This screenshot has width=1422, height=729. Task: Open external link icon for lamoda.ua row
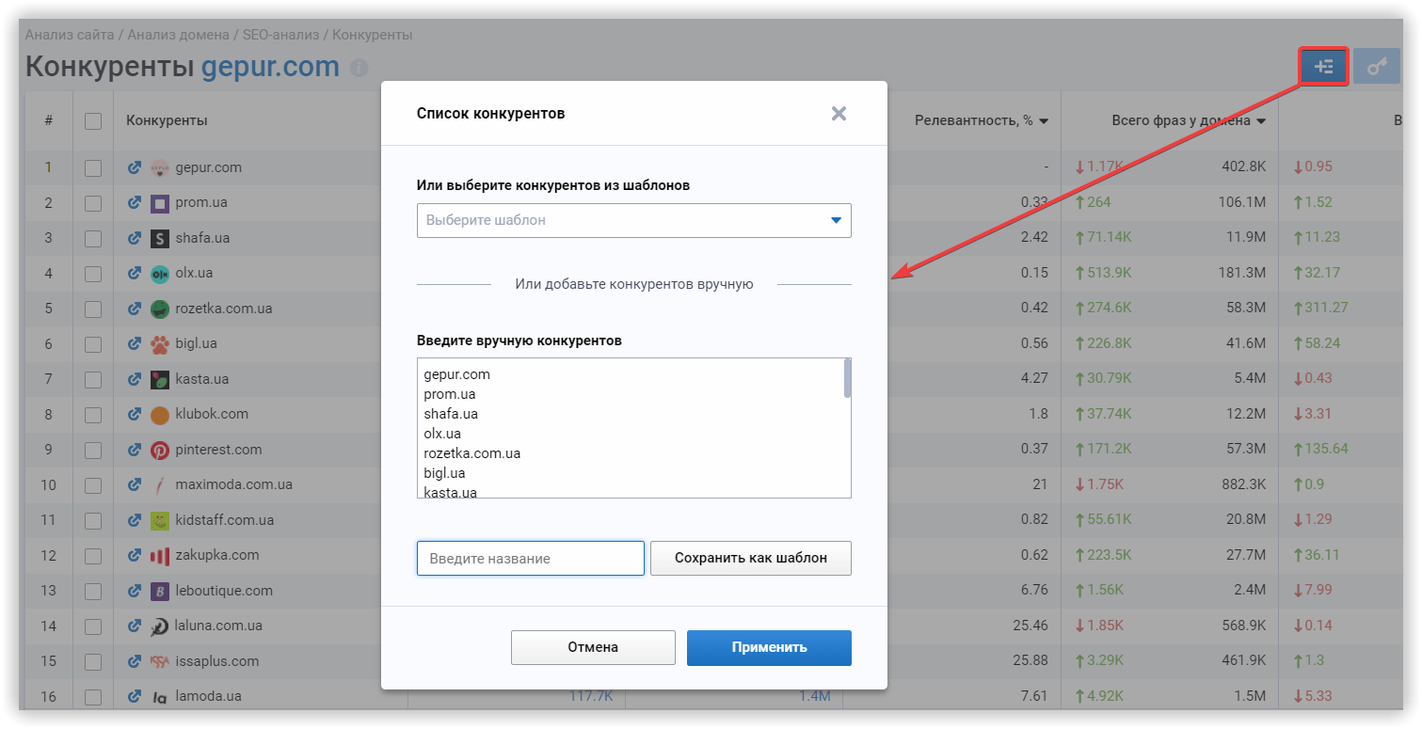click(x=134, y=696)
